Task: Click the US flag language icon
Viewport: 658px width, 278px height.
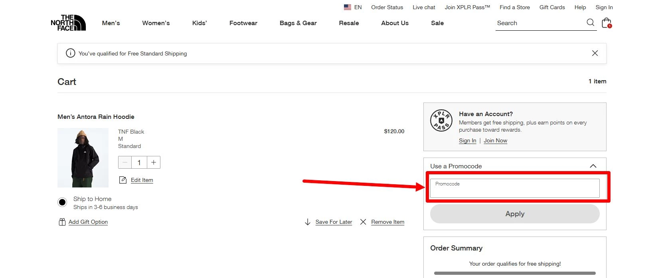Action: coord(348,7)
